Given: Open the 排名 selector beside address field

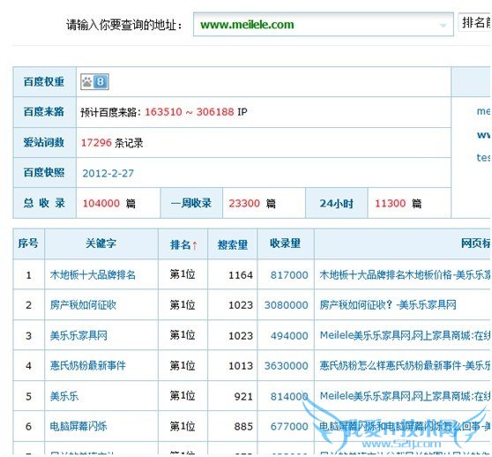Looking at the screenshot, I should click(x=475, y=23).
